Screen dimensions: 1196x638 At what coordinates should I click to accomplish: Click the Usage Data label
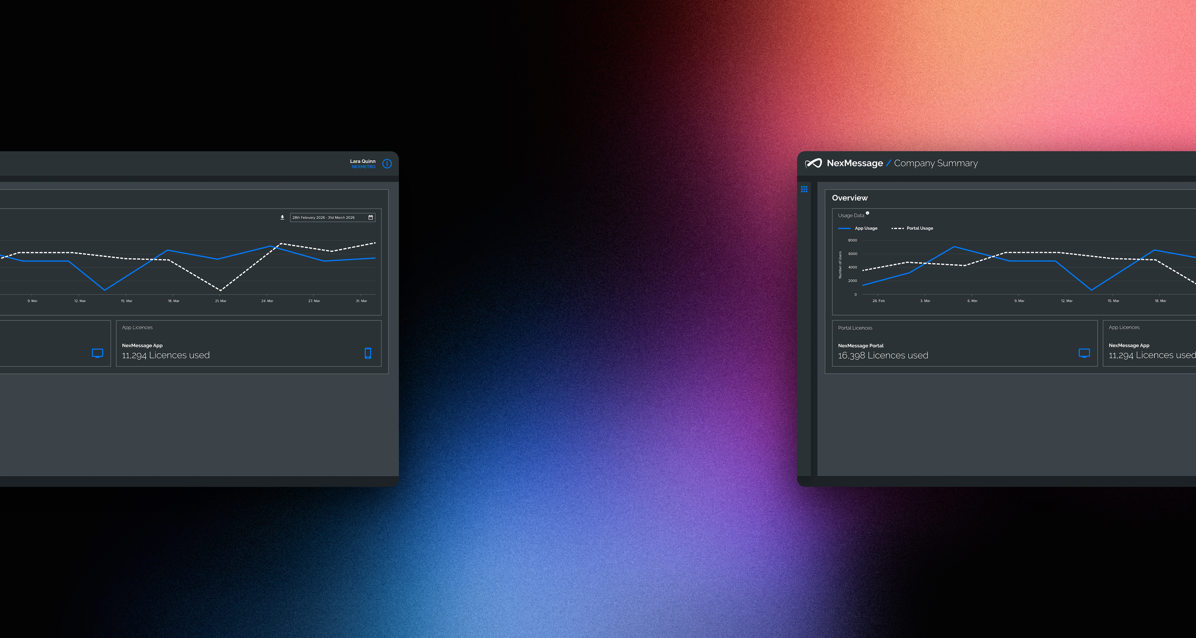tap(851, 215)
